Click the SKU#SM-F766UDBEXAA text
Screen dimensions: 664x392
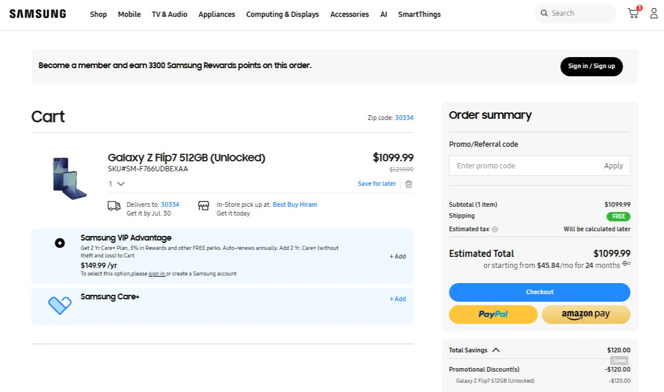click(x=148, y=169)
